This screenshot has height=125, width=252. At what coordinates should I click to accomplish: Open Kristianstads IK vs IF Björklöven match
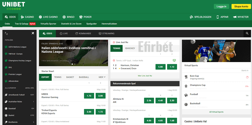(121, 121)
